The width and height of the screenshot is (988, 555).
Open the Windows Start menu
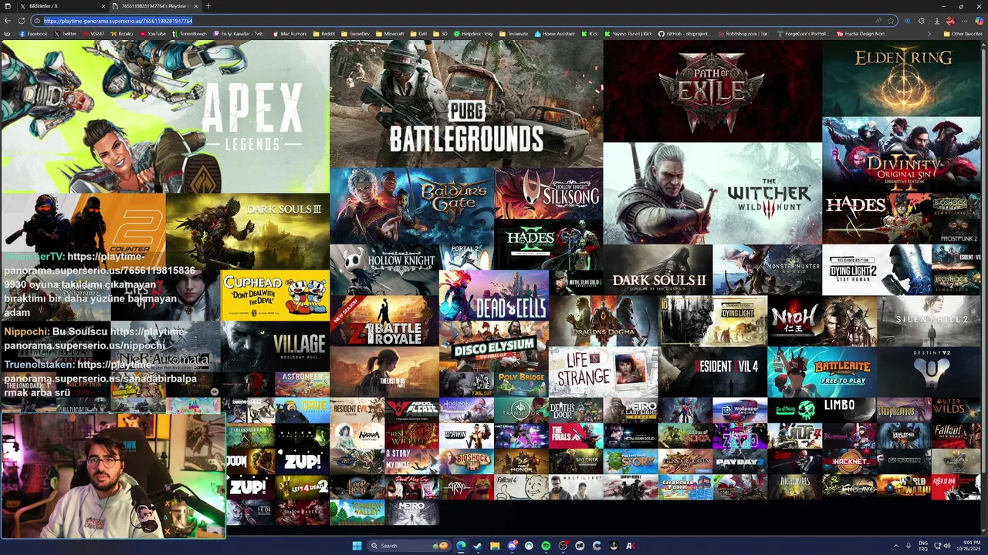coord(357,546)
